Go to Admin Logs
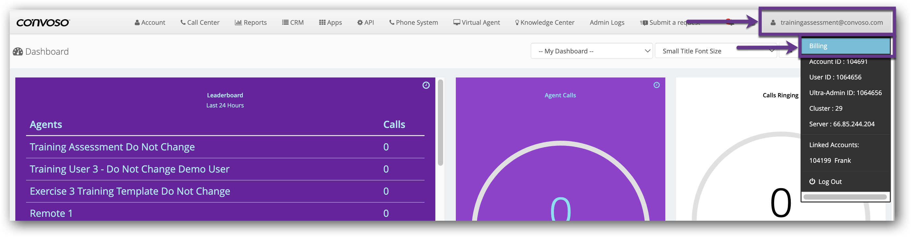Screen dimensions: 911x237 607,22
